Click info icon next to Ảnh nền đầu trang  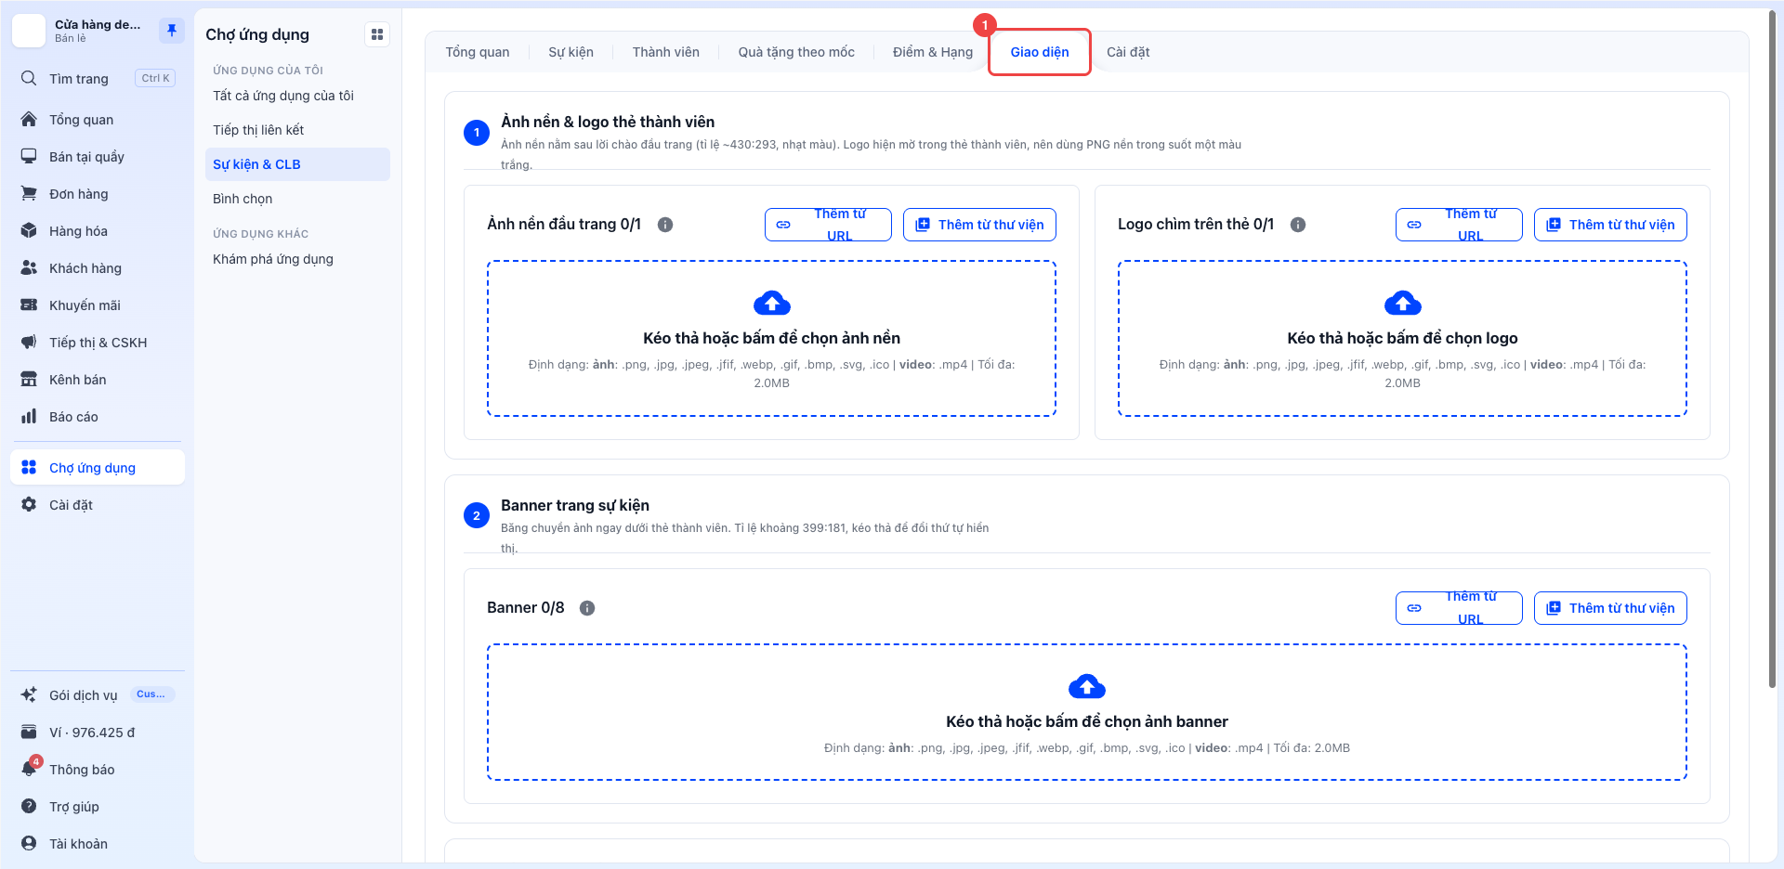click(x=665, y=225)
